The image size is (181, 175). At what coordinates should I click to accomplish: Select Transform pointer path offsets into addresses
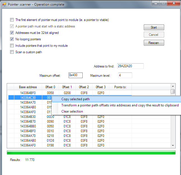[120, 105]
